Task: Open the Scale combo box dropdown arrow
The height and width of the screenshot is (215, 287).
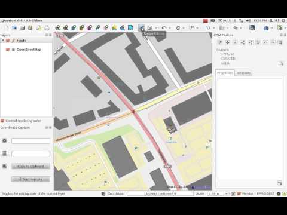Action: pyautogui.click(x=227, y=193)
